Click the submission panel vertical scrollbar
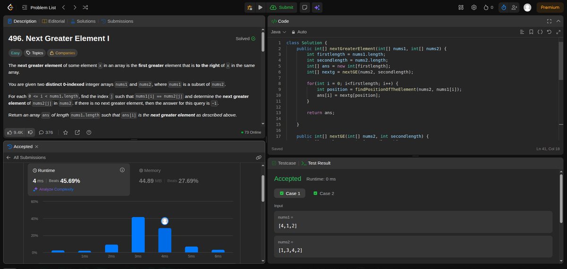Image resolution: width=567 pixels, height=269 pixels. click(263, 188)
